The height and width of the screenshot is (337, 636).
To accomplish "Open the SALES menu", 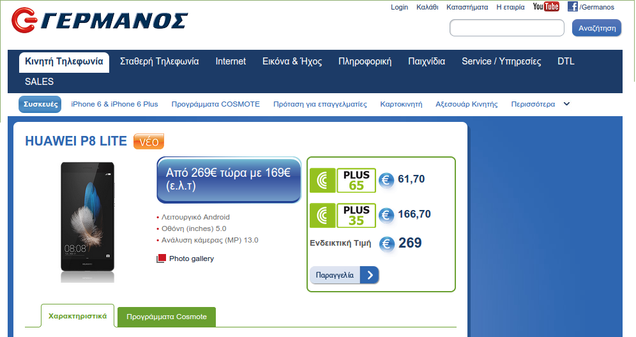I will click(x=40, y=82).
